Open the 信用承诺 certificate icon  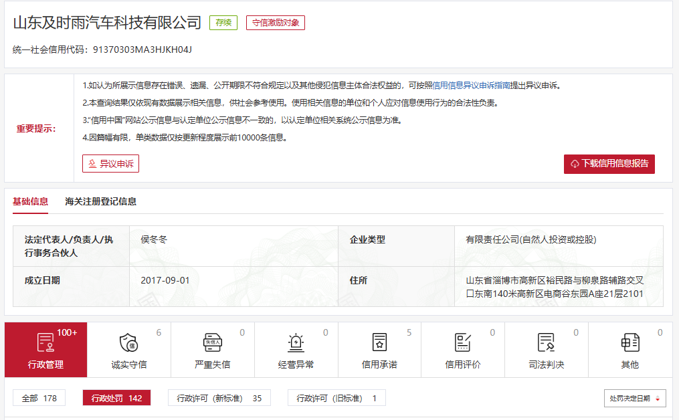click(x=379, y=342)
